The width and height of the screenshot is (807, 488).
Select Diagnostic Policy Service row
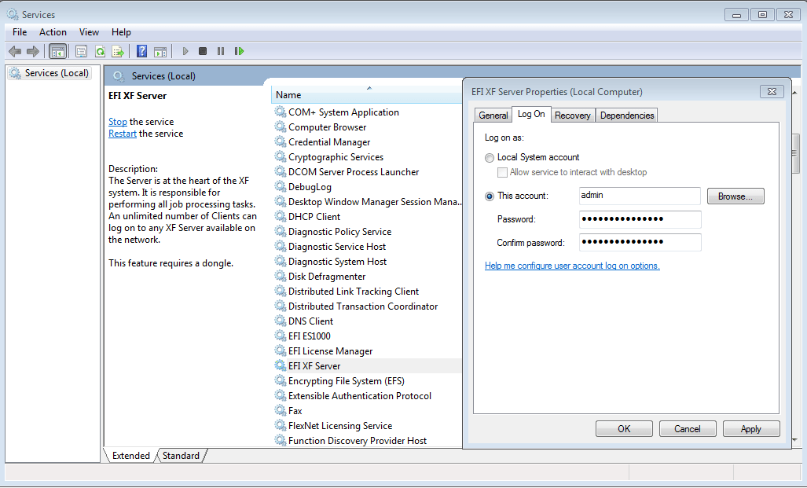(368, 231)
